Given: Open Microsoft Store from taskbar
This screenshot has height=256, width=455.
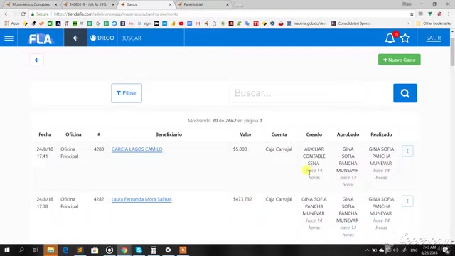Looking at the screenshot, I should 95,250.
